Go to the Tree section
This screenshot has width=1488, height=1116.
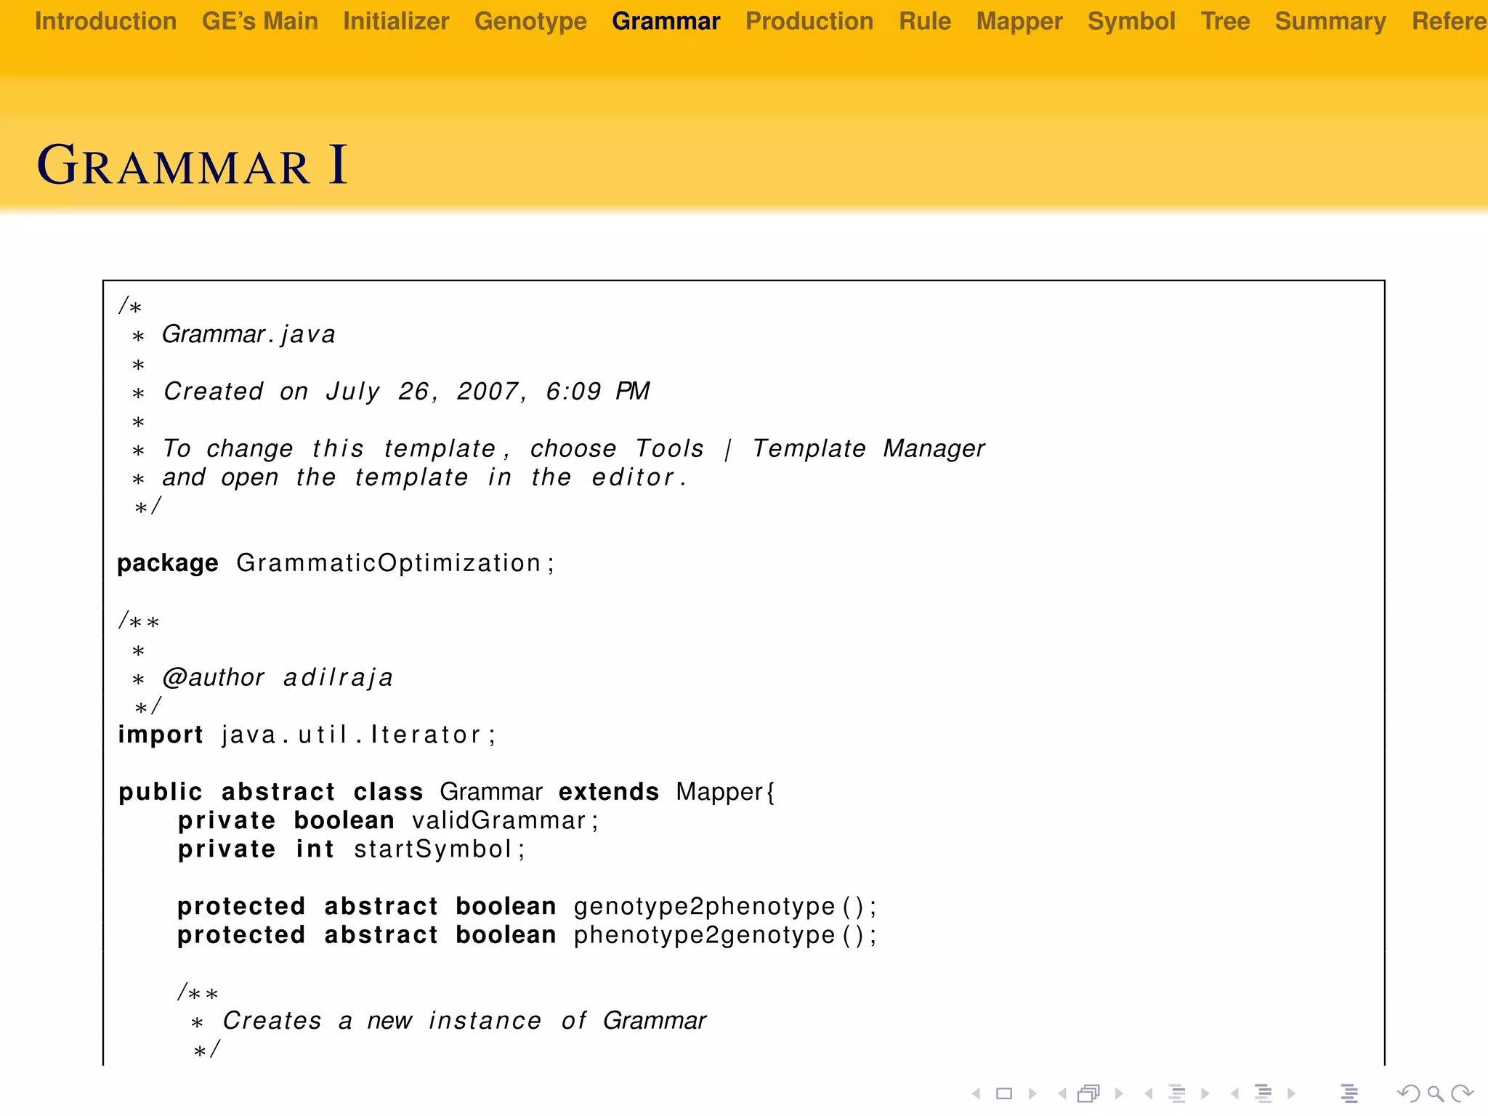click(x=1225, y=21)
